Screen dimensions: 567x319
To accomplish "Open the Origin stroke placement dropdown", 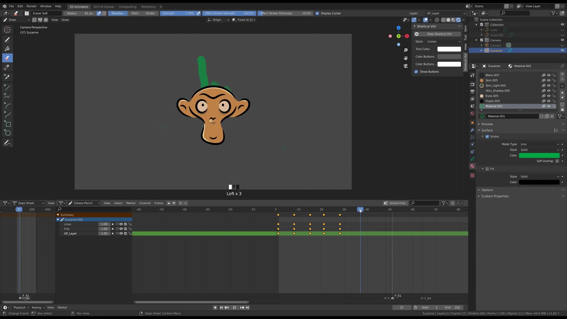I will pyautogui.click(x=218, y=20).
